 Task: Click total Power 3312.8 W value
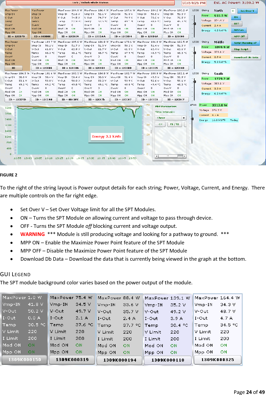(x=220, y=105)
